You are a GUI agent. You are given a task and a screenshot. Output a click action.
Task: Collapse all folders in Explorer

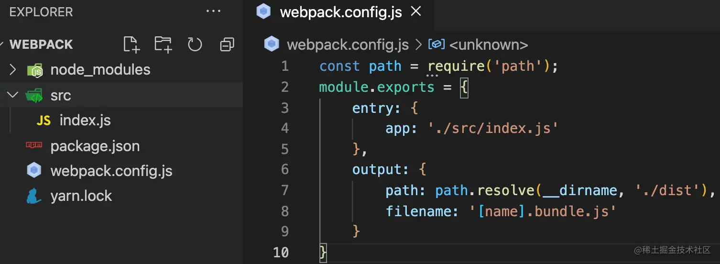coord(227,44)
